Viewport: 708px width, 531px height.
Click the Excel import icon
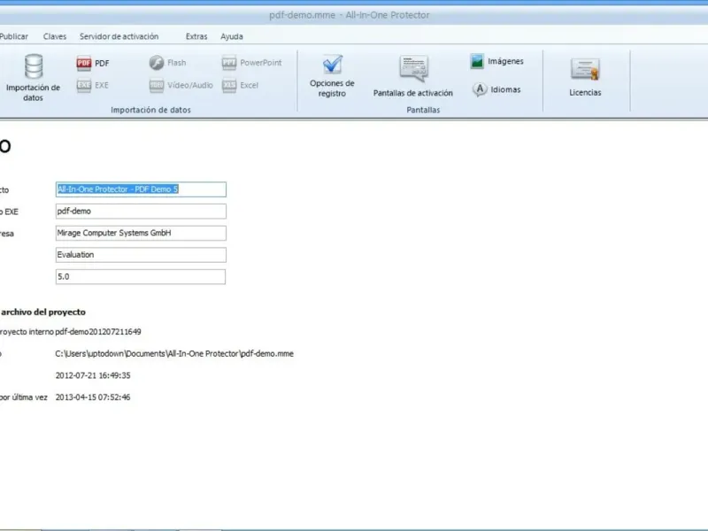click(229, 85)
